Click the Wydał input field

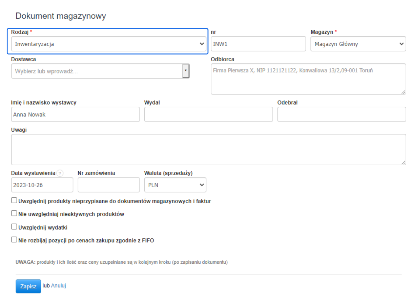click(208, 114)
